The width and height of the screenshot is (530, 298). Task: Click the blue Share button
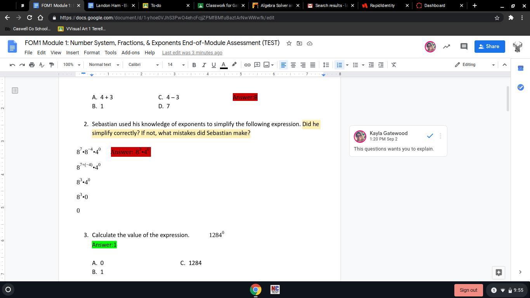tap(489, 47)
